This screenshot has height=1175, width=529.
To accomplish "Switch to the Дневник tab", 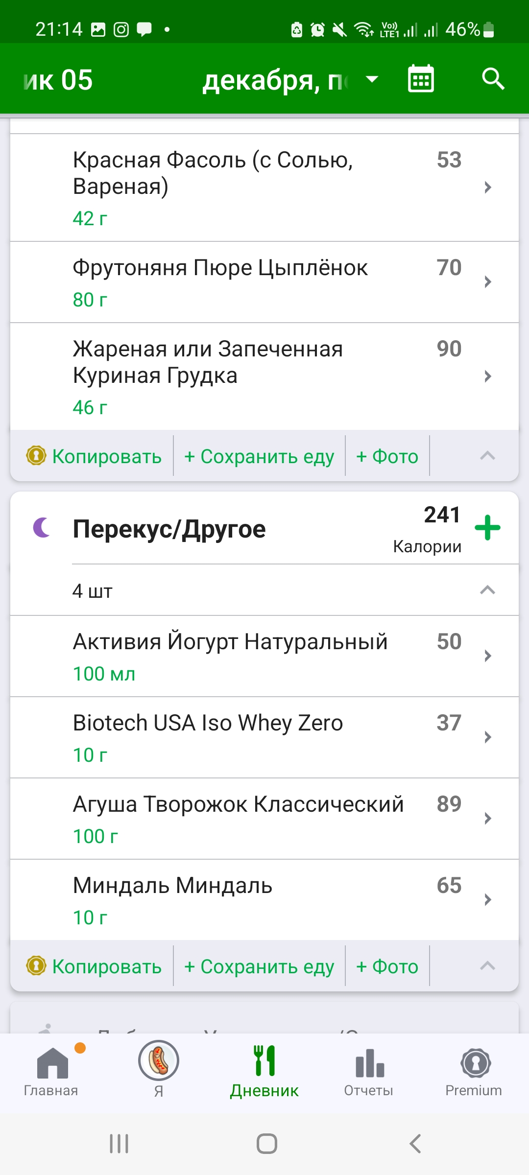I will tap(264, 1070).
